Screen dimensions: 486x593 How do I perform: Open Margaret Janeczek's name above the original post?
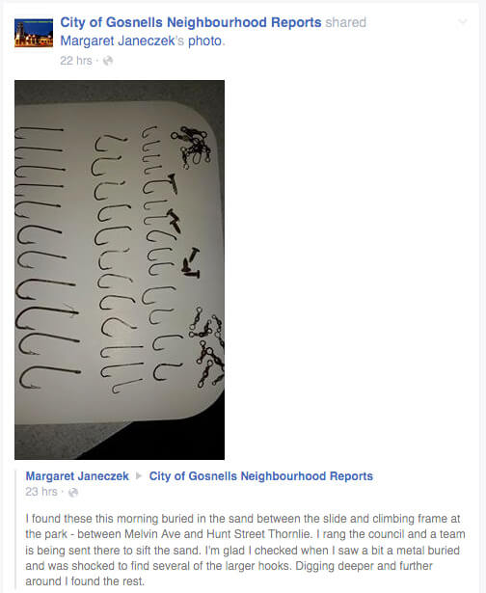(x=77, y=475)
